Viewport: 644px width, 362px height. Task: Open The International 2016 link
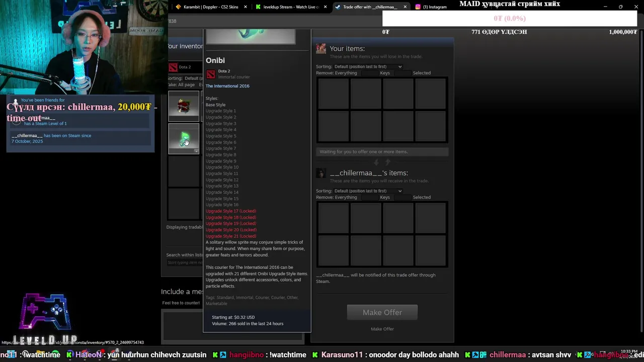point(227,86)
